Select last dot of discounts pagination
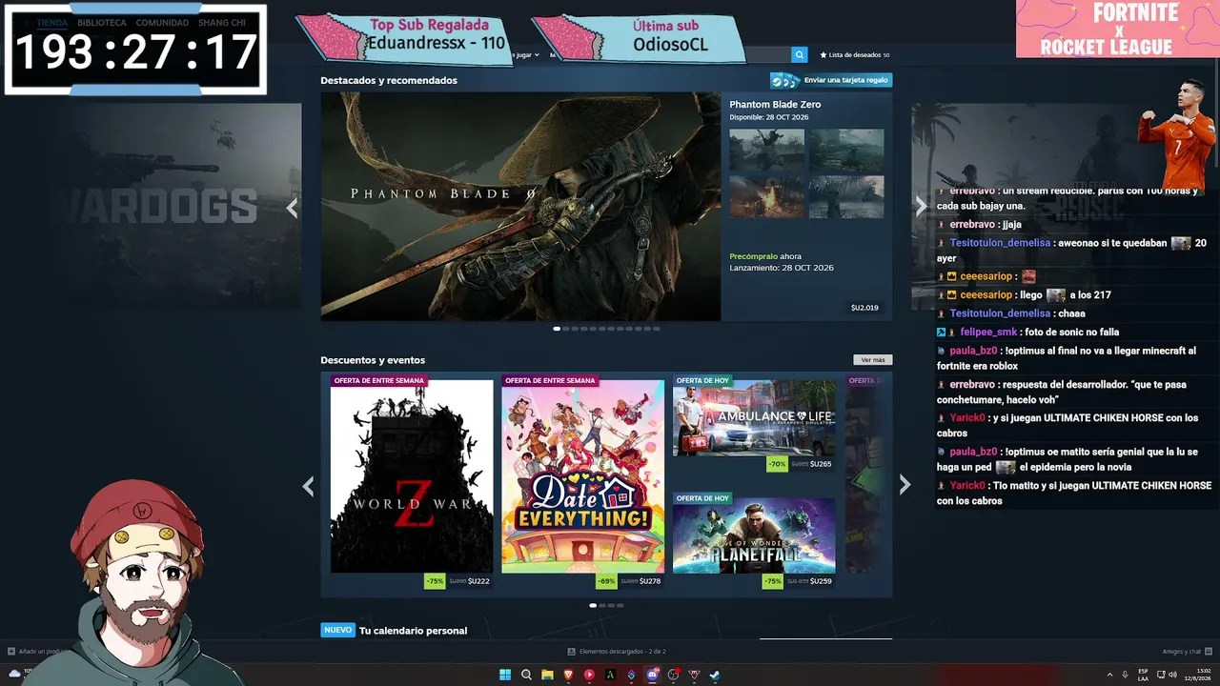 [620, 605]
